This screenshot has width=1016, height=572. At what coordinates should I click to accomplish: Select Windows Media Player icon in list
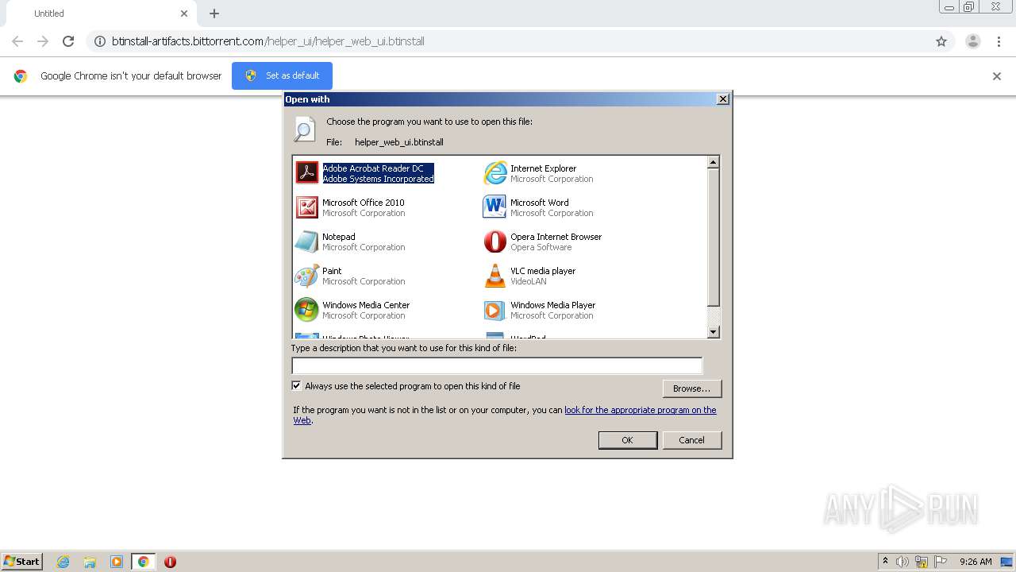(x=495, y=309)
